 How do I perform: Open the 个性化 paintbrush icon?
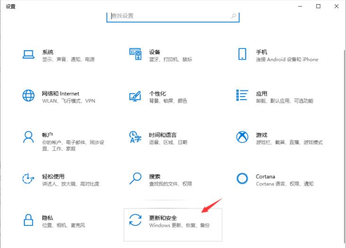click(135, 96)
